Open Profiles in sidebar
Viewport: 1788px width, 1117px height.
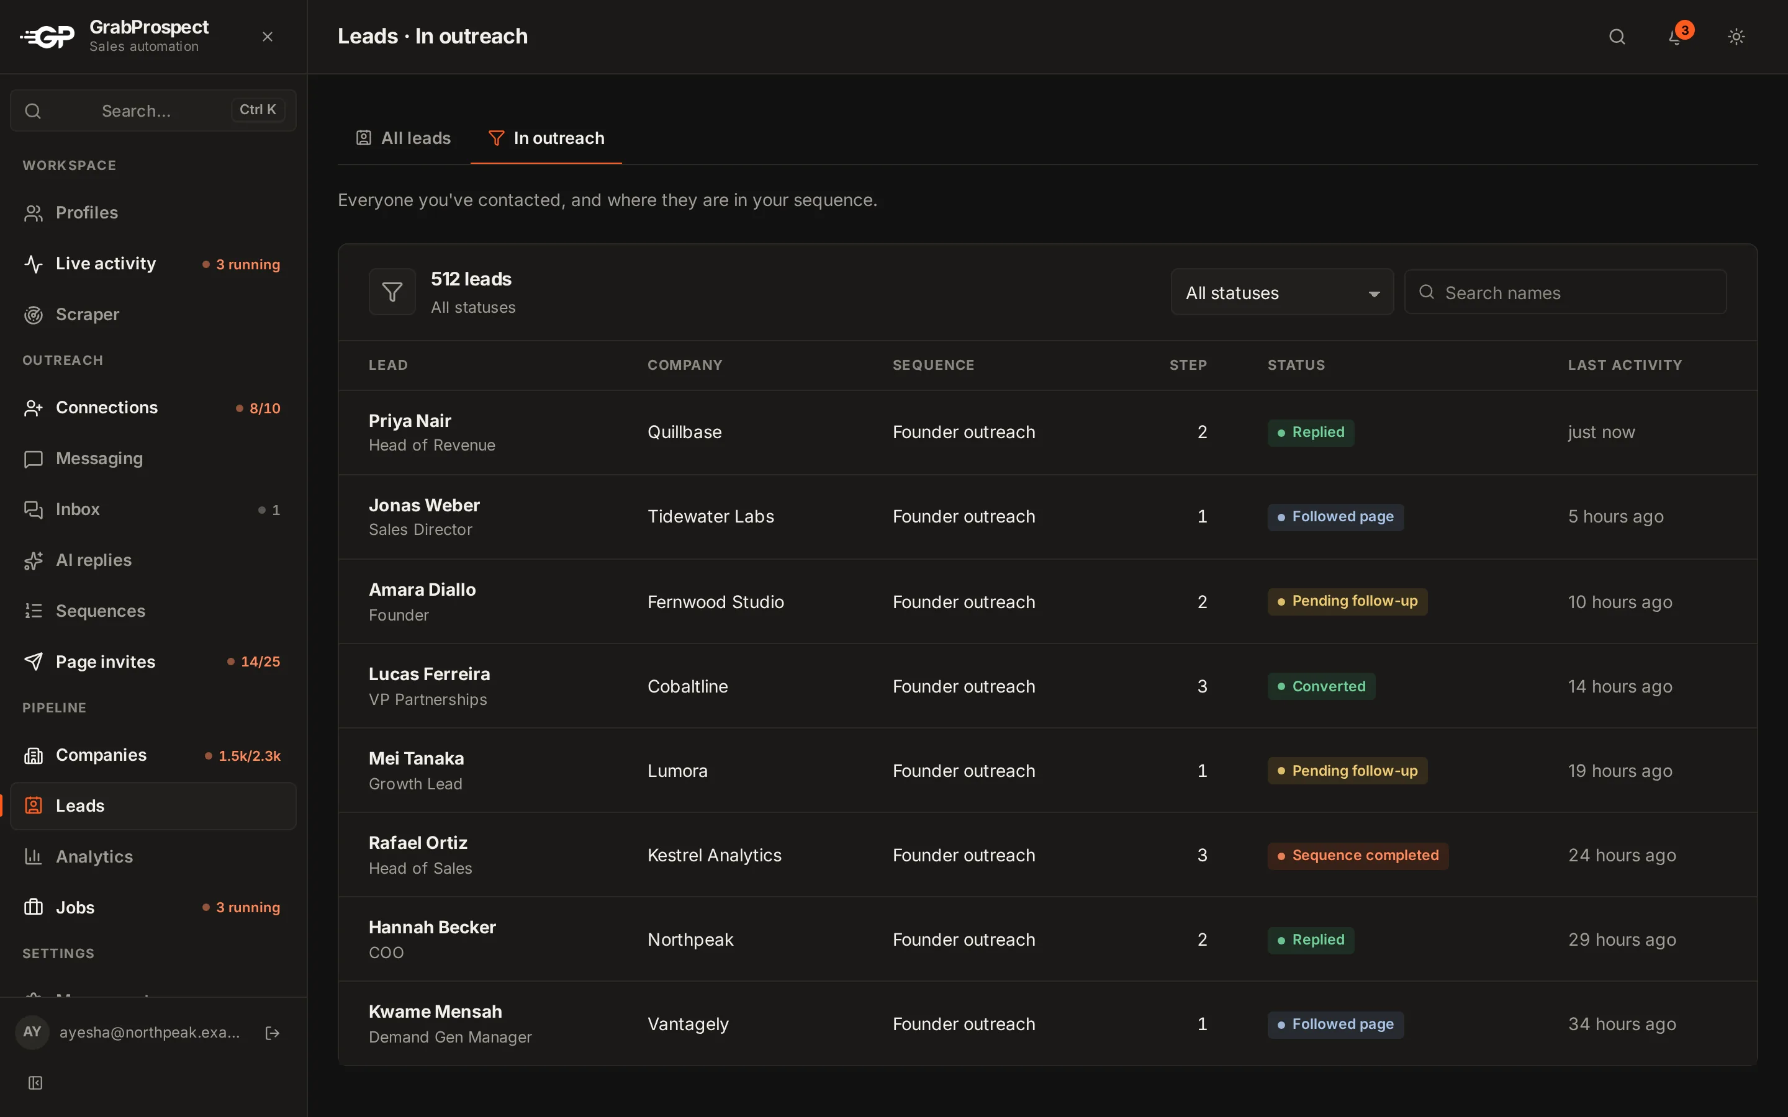point(153,213)
